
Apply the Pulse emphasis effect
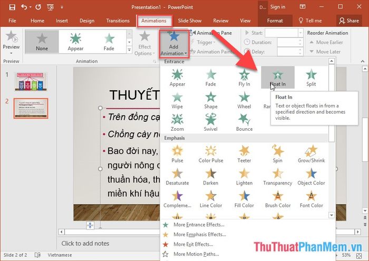point(177,154)
